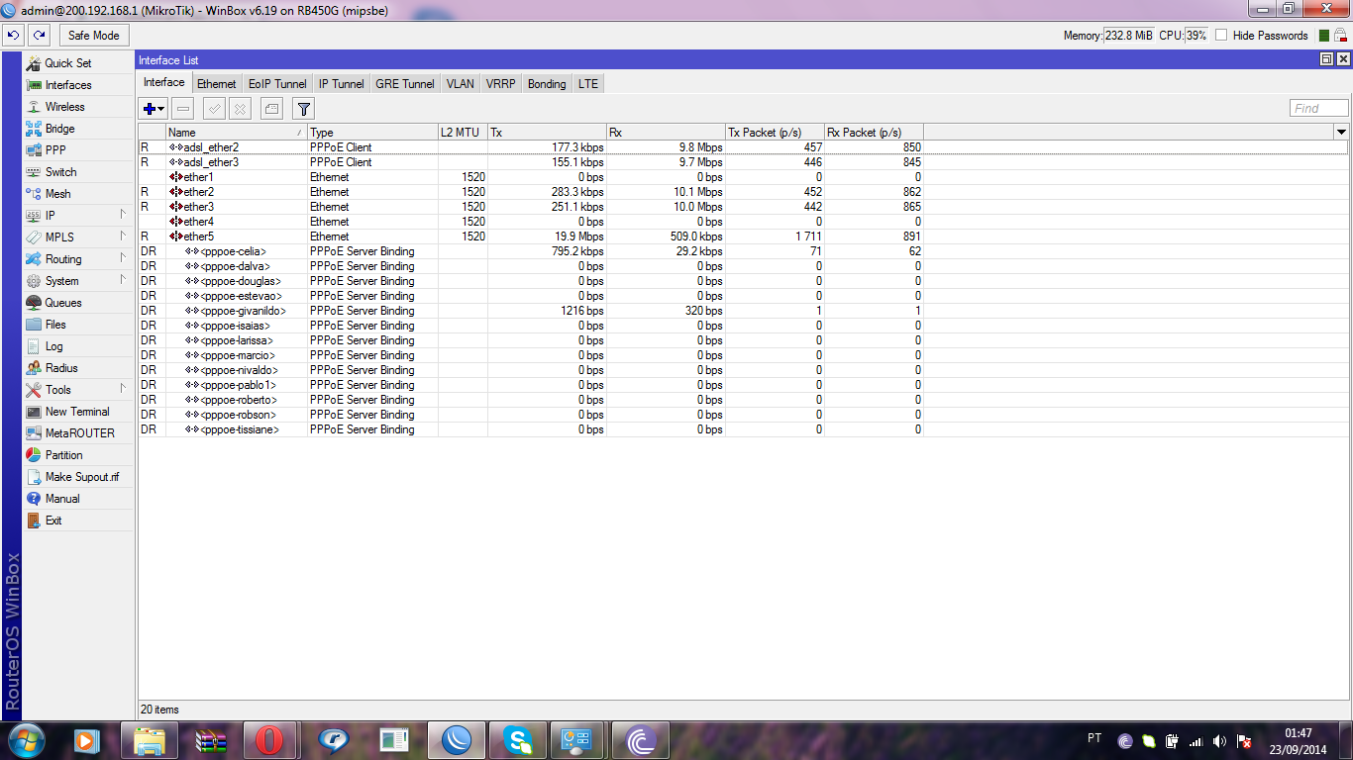This screenshot has height=760, width=1353.
Task: Toggle Safe Mode
Action: coord(93,35)
